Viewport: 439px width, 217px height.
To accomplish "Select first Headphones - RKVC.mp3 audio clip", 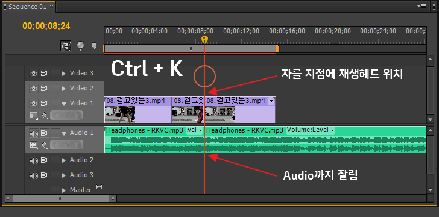I will coord(154,139).
